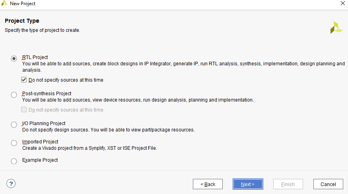348x194 pixels.
Task: Go back to the previous step
Action: pos(208,184)
